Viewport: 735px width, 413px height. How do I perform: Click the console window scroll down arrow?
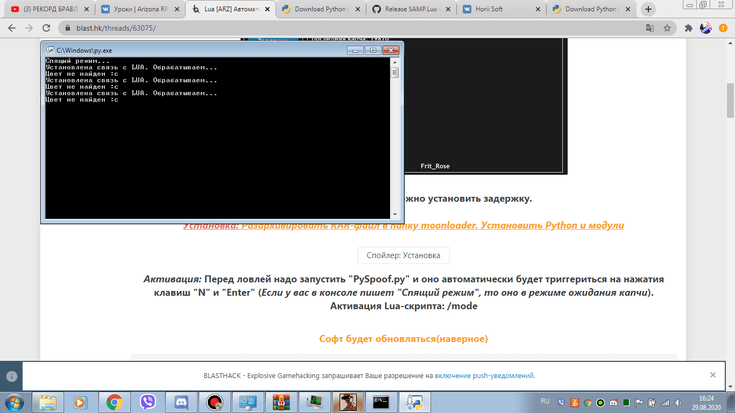point(395,215)
